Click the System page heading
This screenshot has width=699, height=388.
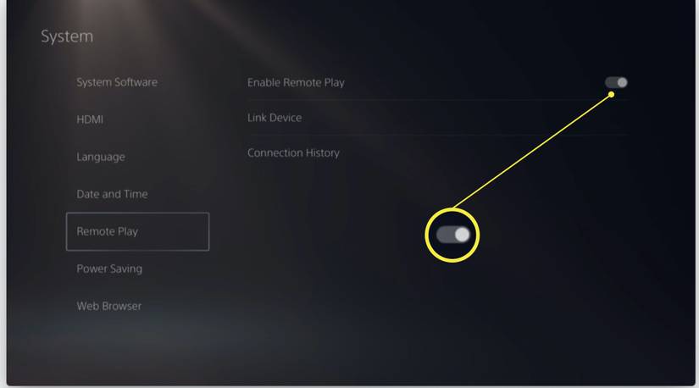point(67,36)
